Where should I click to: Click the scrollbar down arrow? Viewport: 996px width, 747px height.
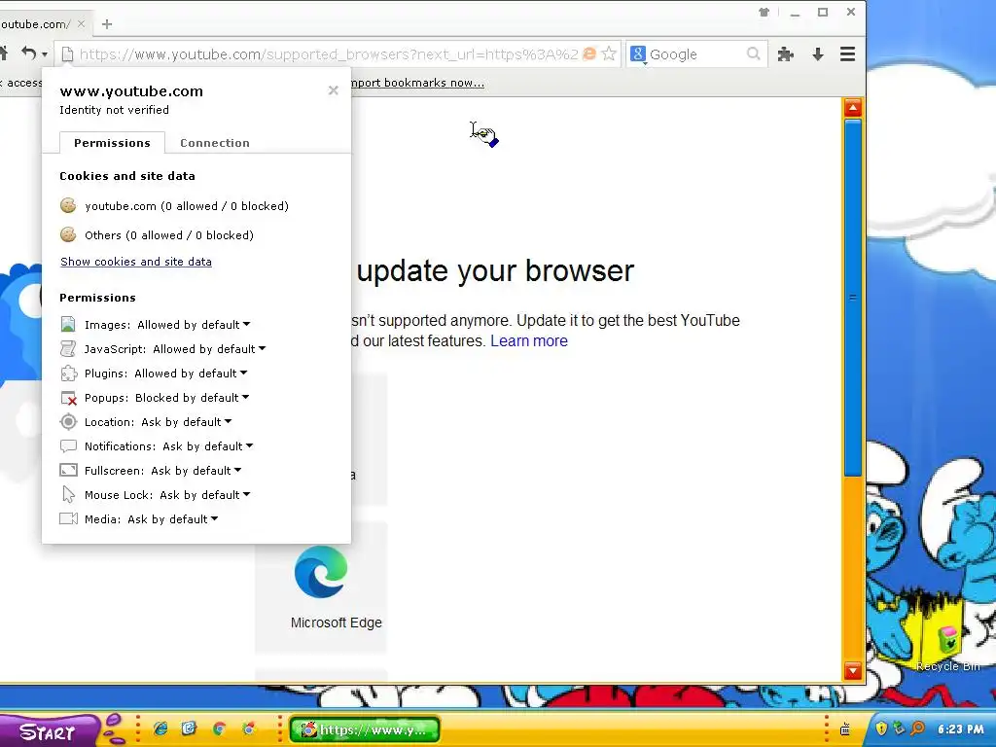pos(852,671)
